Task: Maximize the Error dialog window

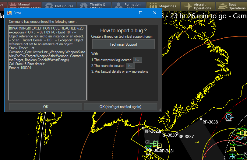Action: pyautogui.click(x=141, y=13)
